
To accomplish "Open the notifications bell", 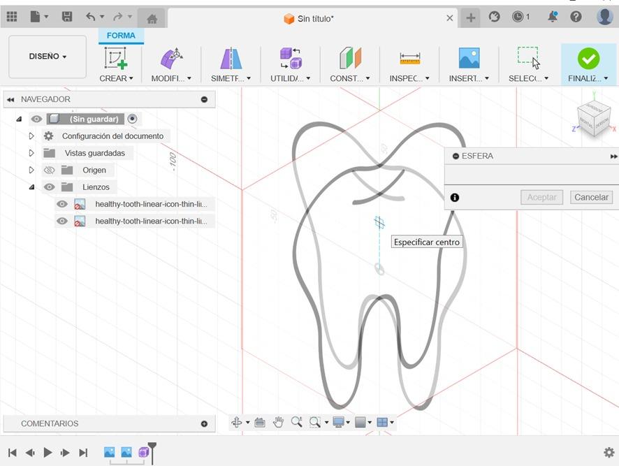I will (553, 17).
